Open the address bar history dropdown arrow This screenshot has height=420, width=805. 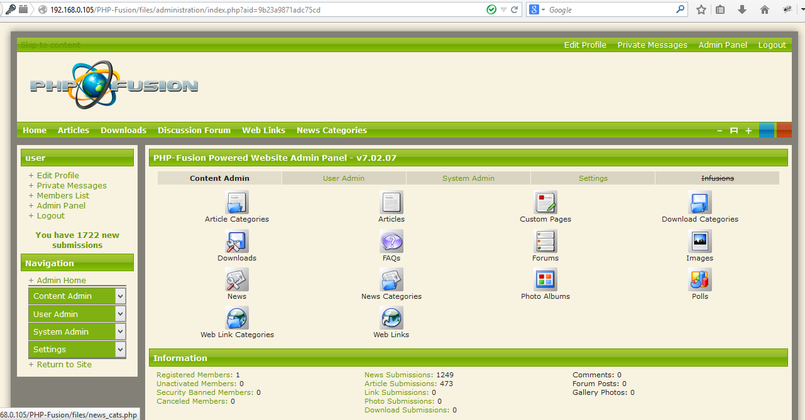(x=504, y=9)
